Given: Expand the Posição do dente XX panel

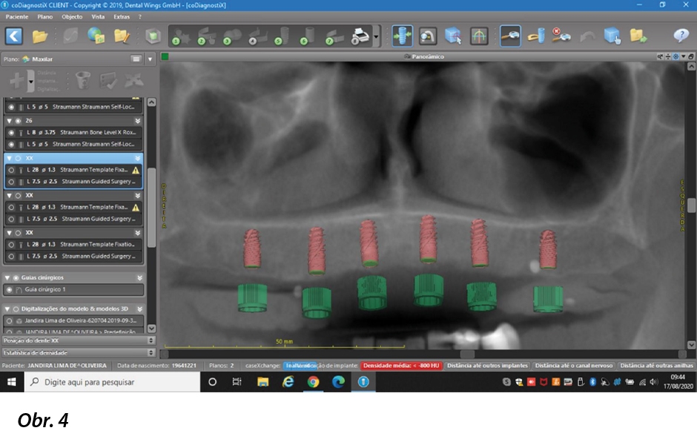Looking at the screenshot, I should point(151,340).
